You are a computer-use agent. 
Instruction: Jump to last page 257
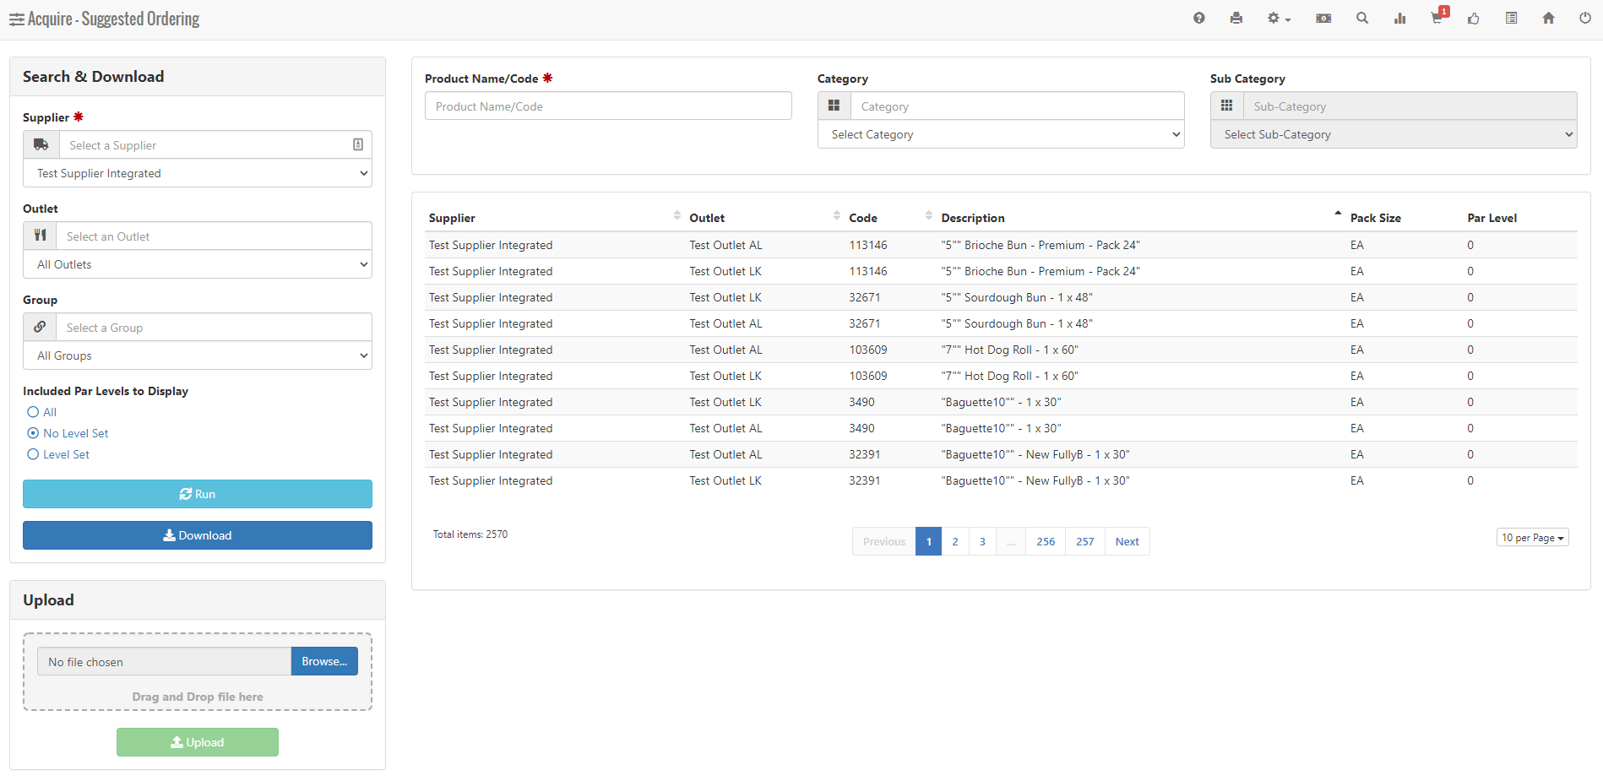pos(1085,541)
